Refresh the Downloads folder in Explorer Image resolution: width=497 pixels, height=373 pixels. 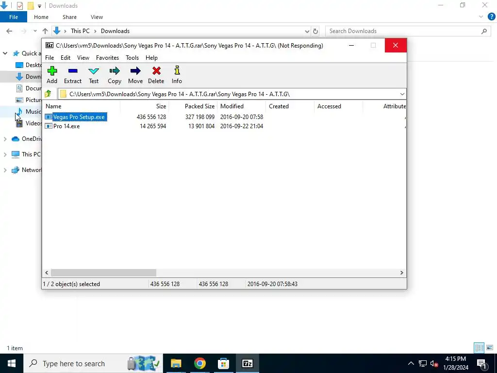point(315,31)
